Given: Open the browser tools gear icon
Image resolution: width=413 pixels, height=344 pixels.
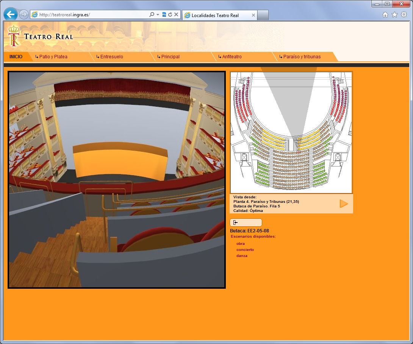Looking at the screenshot, I should 404,15.
